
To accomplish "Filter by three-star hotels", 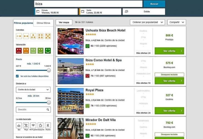I will [33, 36].
